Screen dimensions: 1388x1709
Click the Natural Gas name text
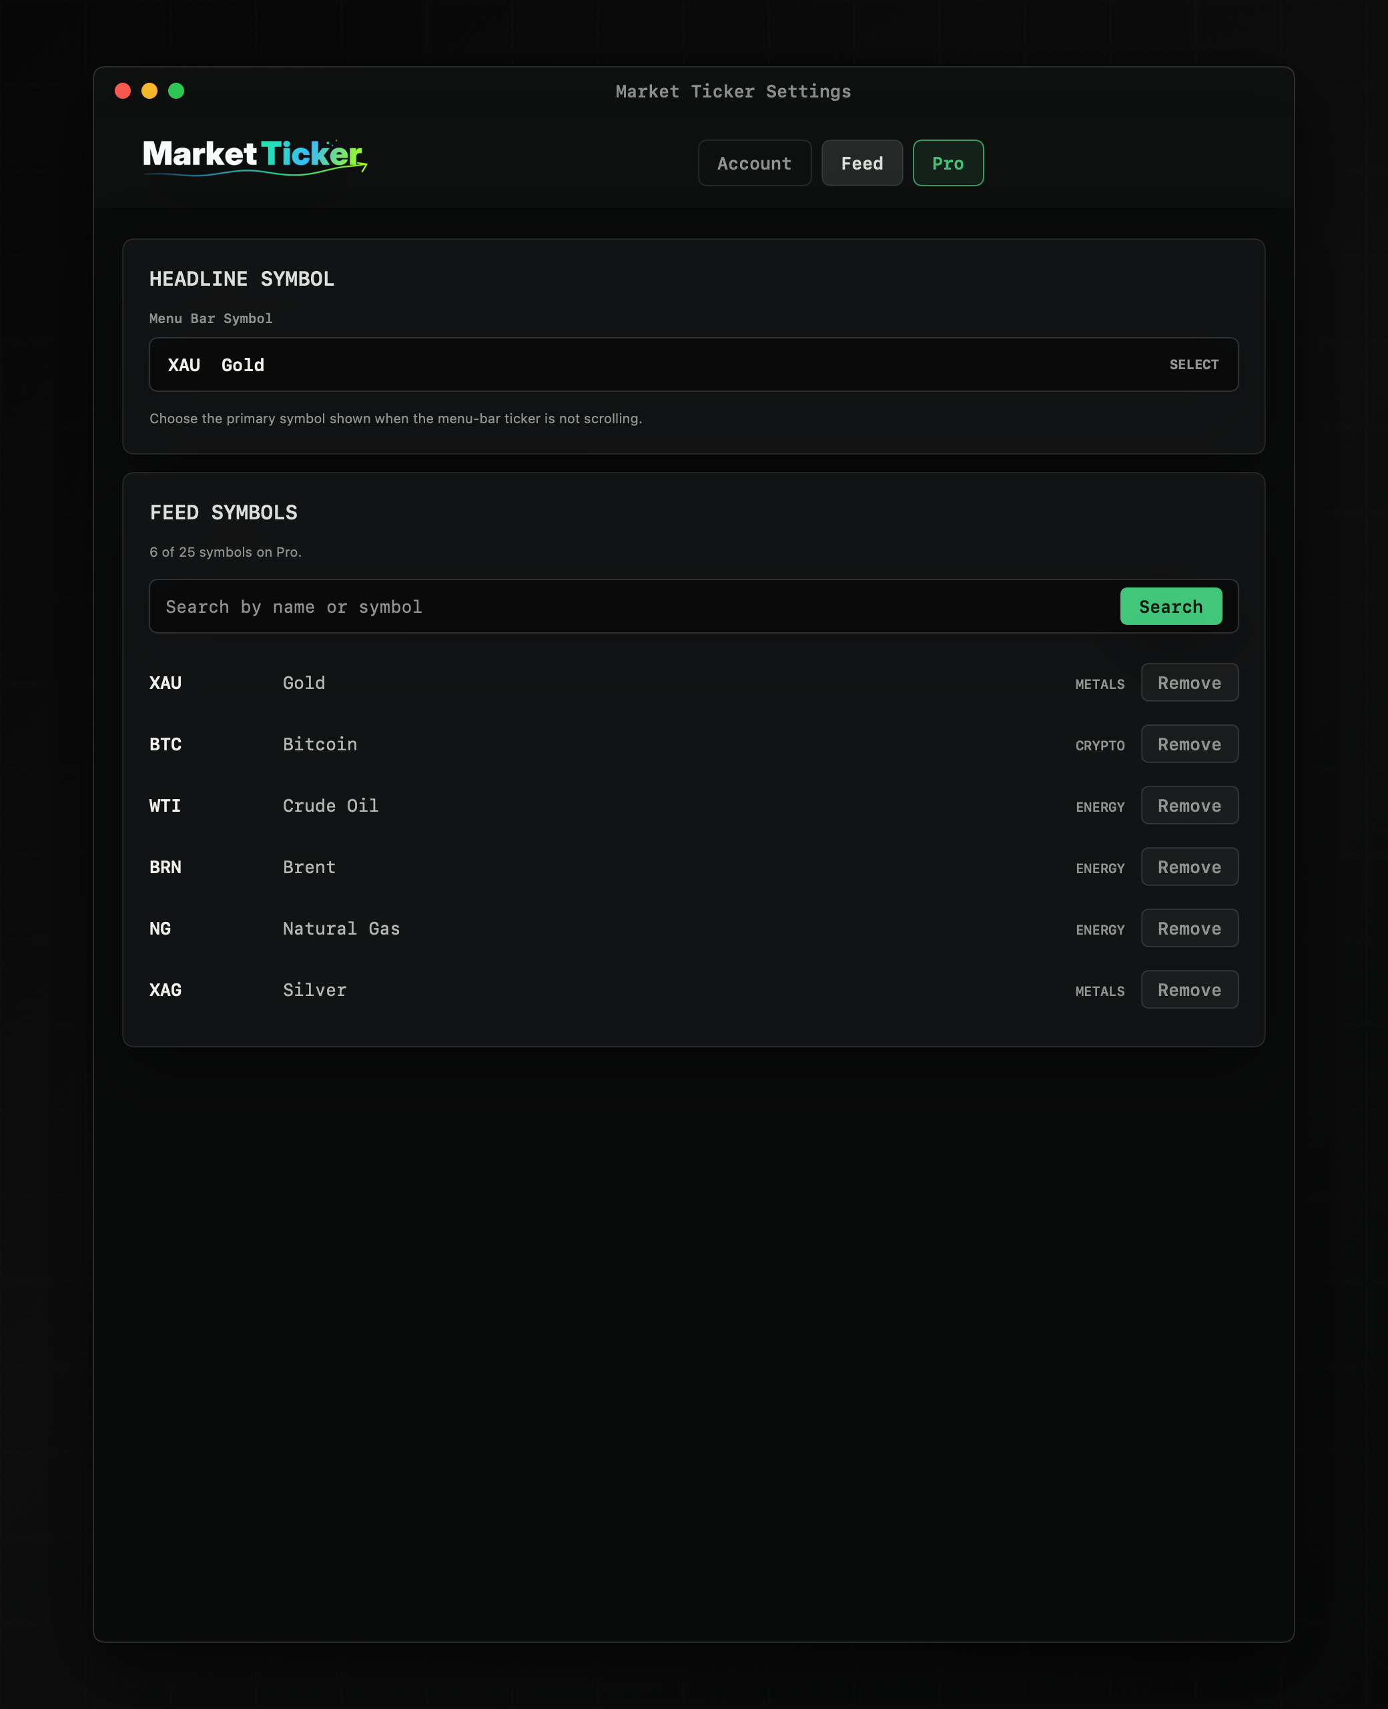342,929
